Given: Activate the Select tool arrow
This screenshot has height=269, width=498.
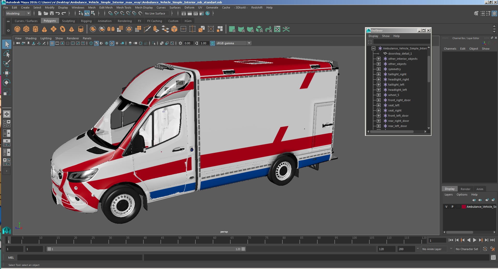Looking at the screenshot, I should tap(7, 44).
